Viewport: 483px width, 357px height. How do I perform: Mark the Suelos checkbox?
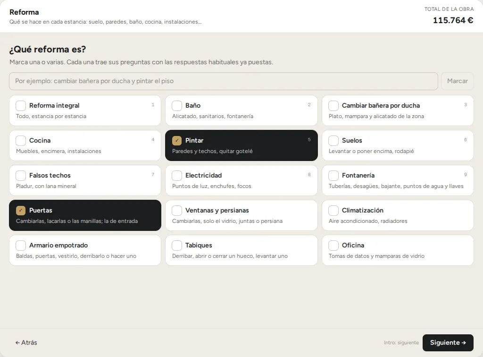[333, 141]
